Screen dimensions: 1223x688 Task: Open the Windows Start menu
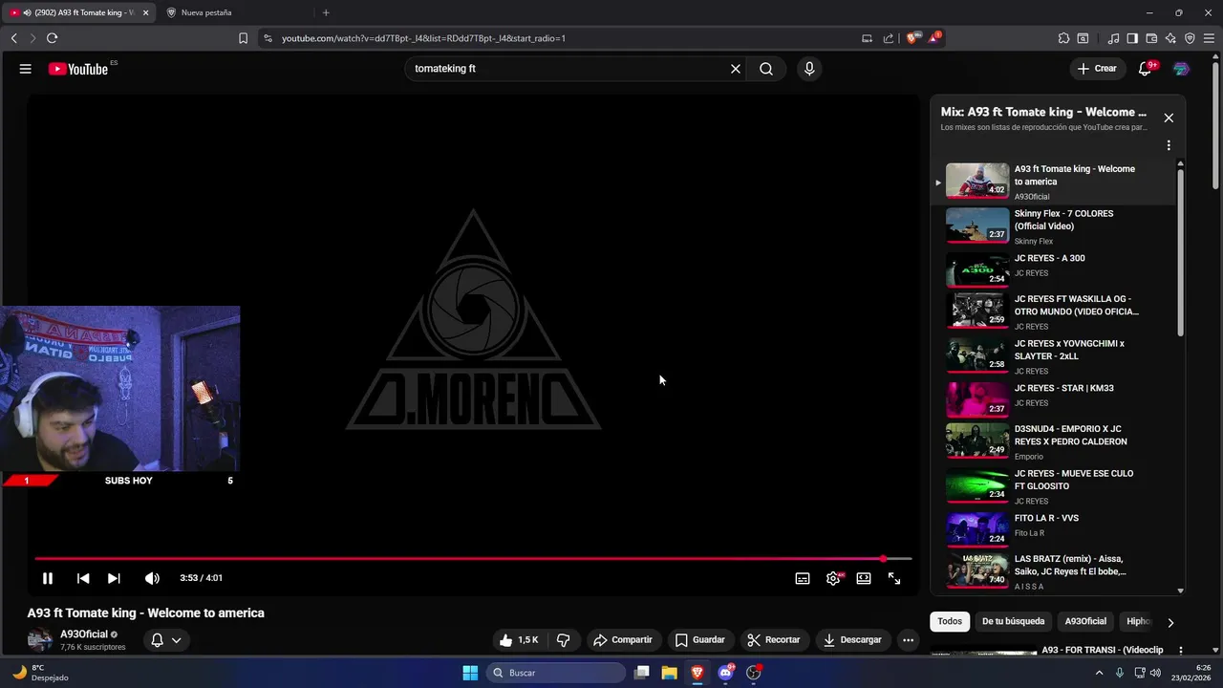click(470, 673)
